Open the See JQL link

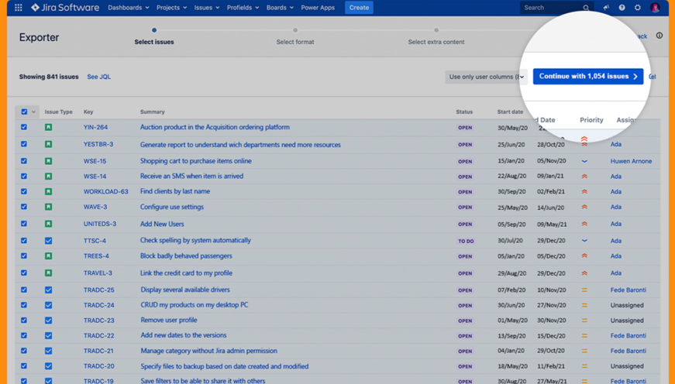tap(98, 77)
